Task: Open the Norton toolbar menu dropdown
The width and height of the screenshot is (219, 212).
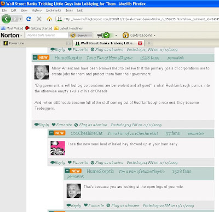Action: [11, 35]
